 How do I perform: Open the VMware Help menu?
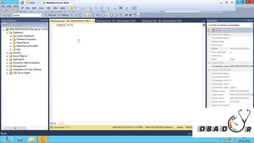[63, 8]
